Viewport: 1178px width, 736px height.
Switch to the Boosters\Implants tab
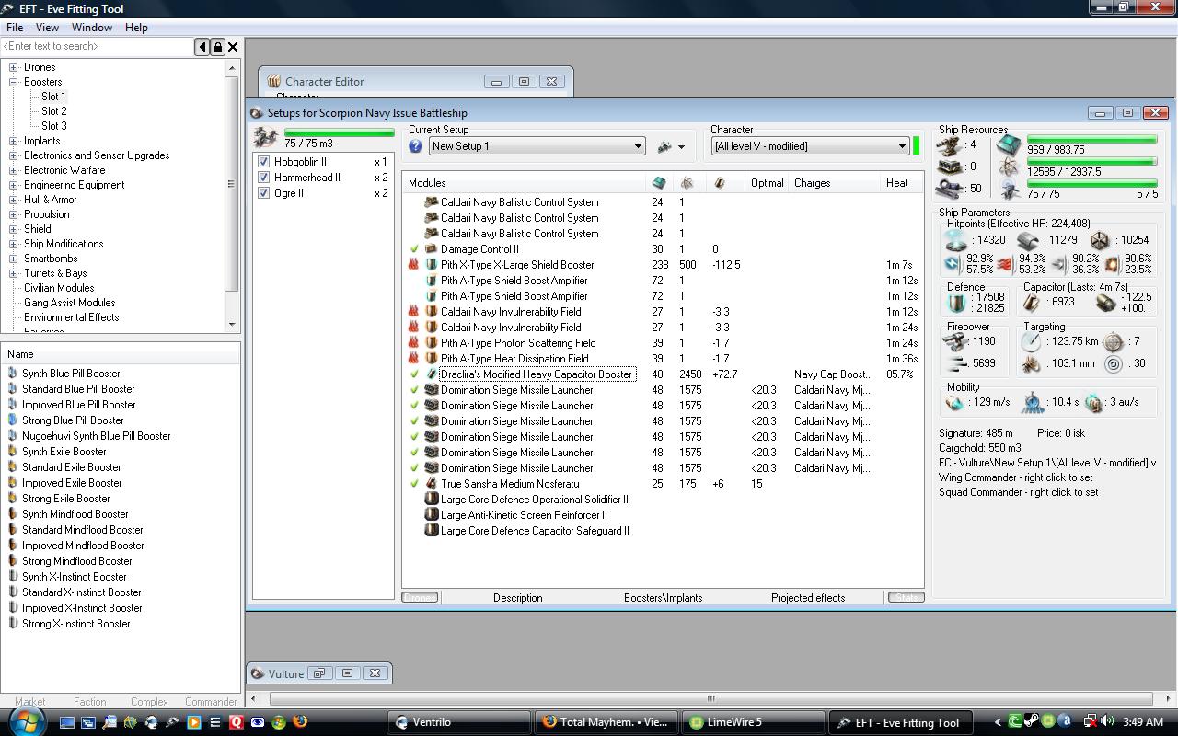[663, 598]
